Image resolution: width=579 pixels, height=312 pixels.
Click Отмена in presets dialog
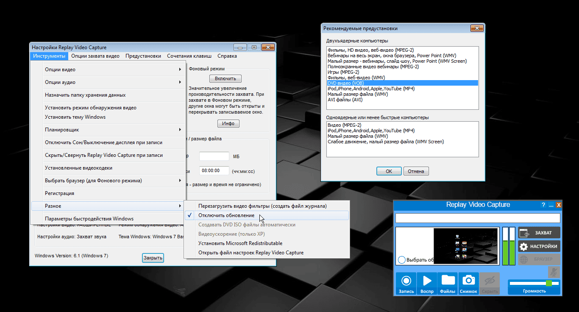click(x=416, y=171)
